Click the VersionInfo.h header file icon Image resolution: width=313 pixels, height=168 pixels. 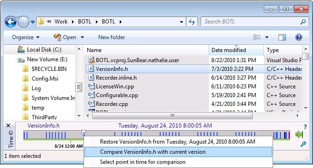pos(91,69)
